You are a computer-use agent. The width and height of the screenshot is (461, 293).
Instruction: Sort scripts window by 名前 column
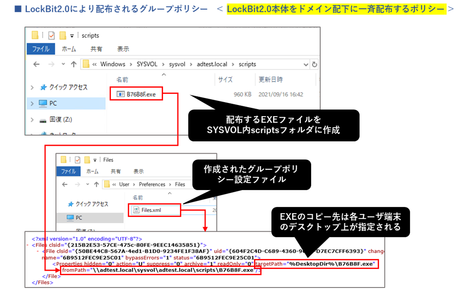122,80
